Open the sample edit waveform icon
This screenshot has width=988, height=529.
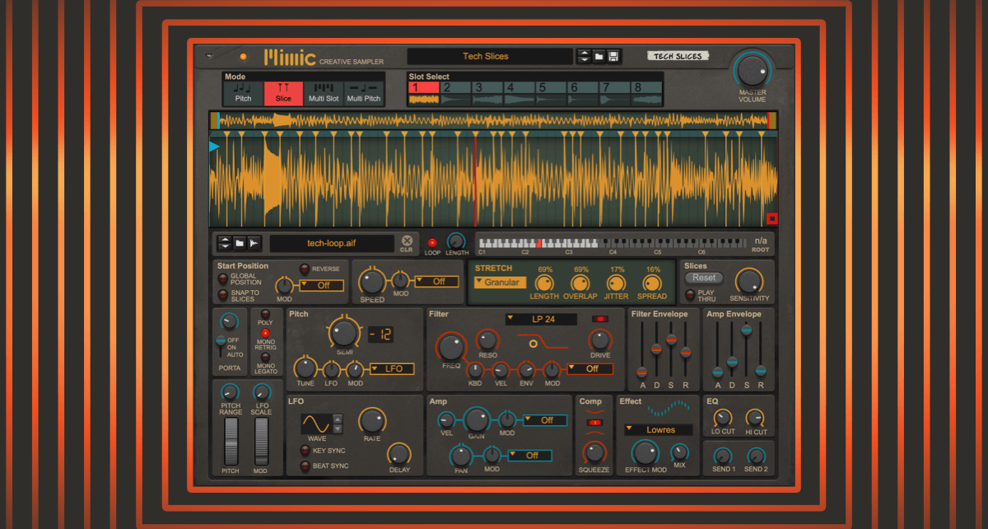[254, 243]
